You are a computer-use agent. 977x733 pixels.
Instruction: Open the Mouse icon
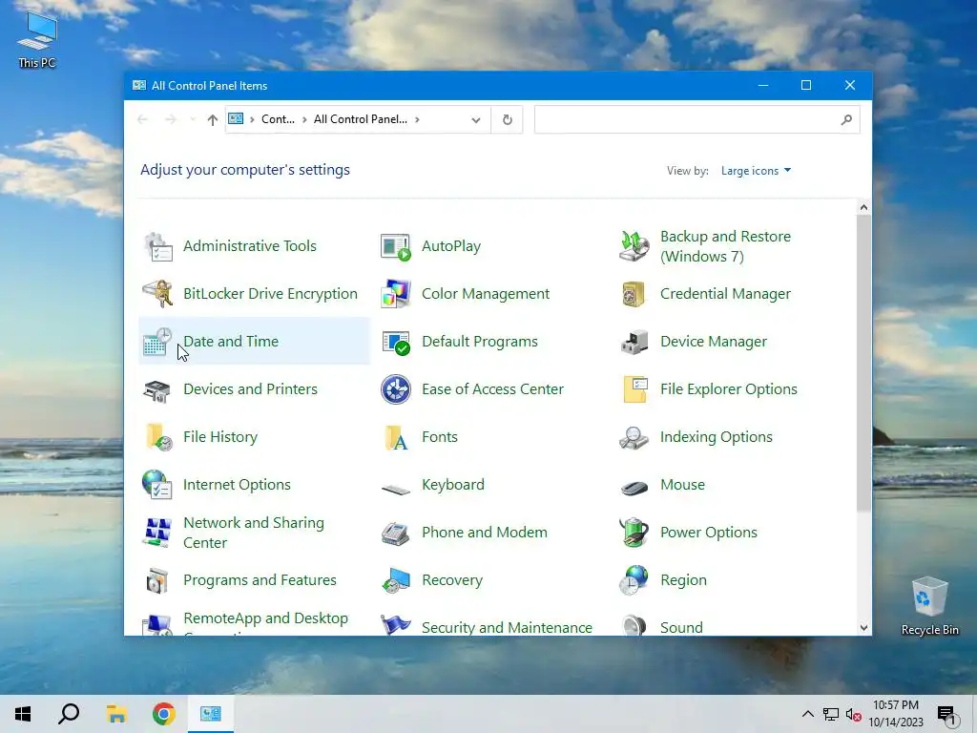pos(634,487)
